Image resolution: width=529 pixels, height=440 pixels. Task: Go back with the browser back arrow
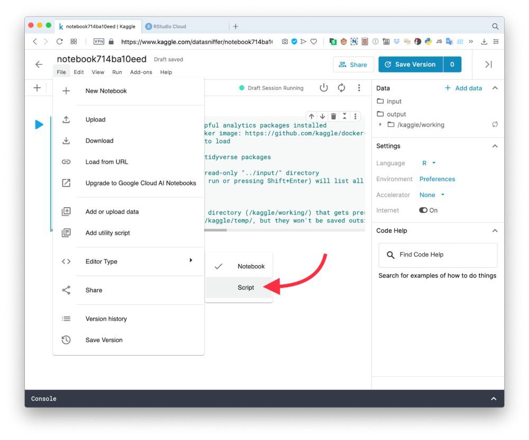point(35,41)
